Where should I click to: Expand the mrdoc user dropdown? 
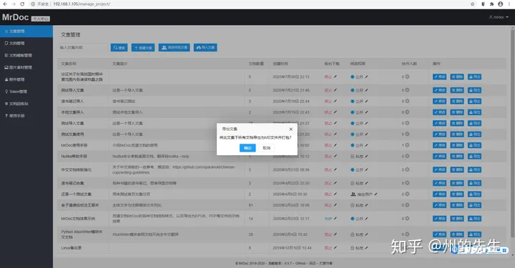499,17
